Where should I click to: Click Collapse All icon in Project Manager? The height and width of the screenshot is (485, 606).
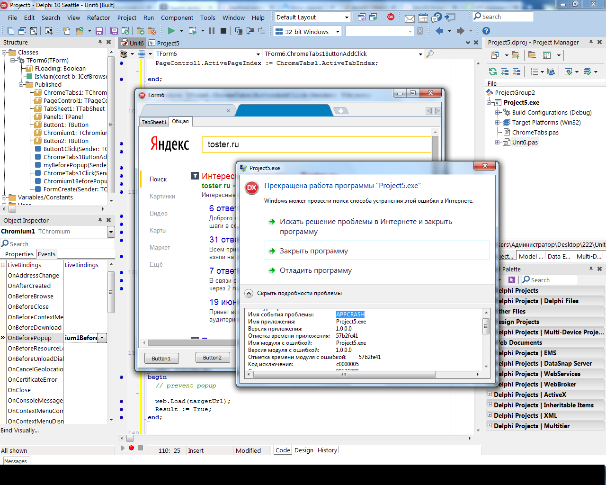tap(517, 72)
